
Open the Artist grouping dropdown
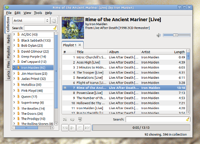point(31,20)
